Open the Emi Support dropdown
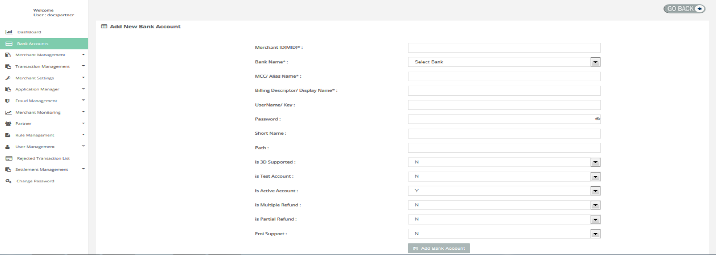The width and height of the screenshot is (716, 255). pyautogui.click(x=504, y=234)
